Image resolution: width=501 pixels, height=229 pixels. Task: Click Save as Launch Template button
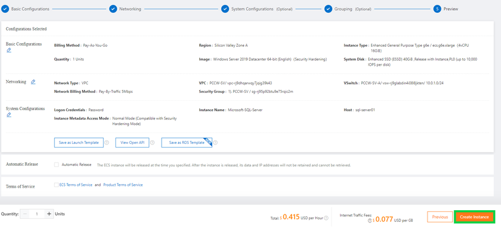pyautogui.click(x=79, y=143)
